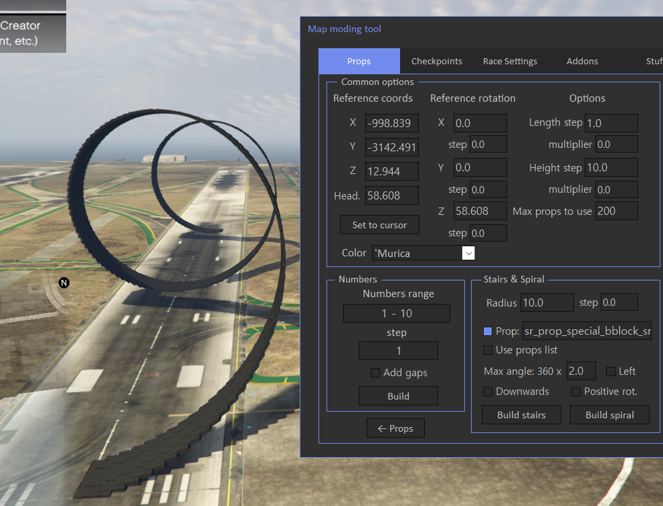Go back with the Props arrow button
This screenshot has width=663, height=506.
[395, 428]
